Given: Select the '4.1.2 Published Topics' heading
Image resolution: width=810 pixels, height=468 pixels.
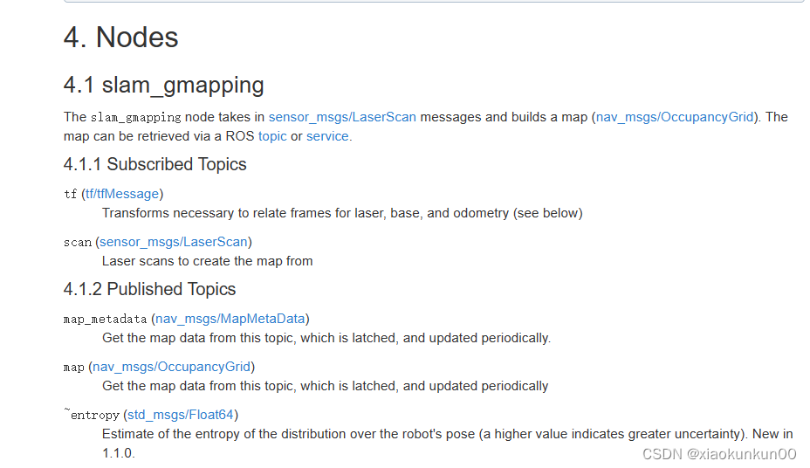Looking at the screenshot, I should pyautogui.click(x=149, y=289).
